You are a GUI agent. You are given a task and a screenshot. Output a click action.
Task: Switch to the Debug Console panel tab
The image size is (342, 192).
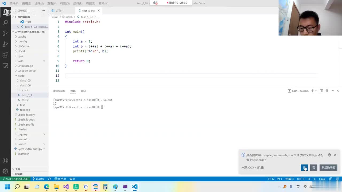pos(59,91)
